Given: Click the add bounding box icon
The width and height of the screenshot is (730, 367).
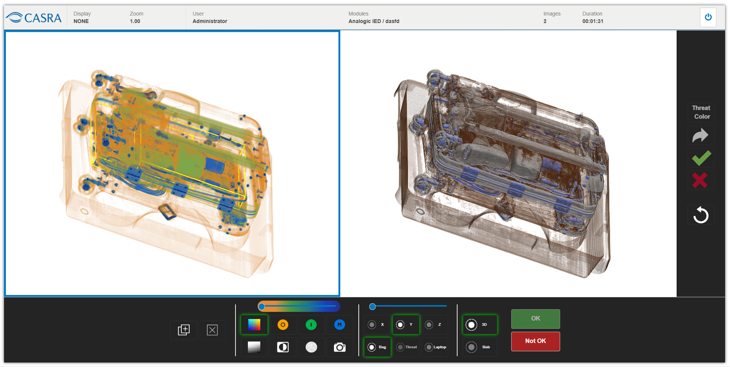Looking at the screenshot, I should (184, 330).
